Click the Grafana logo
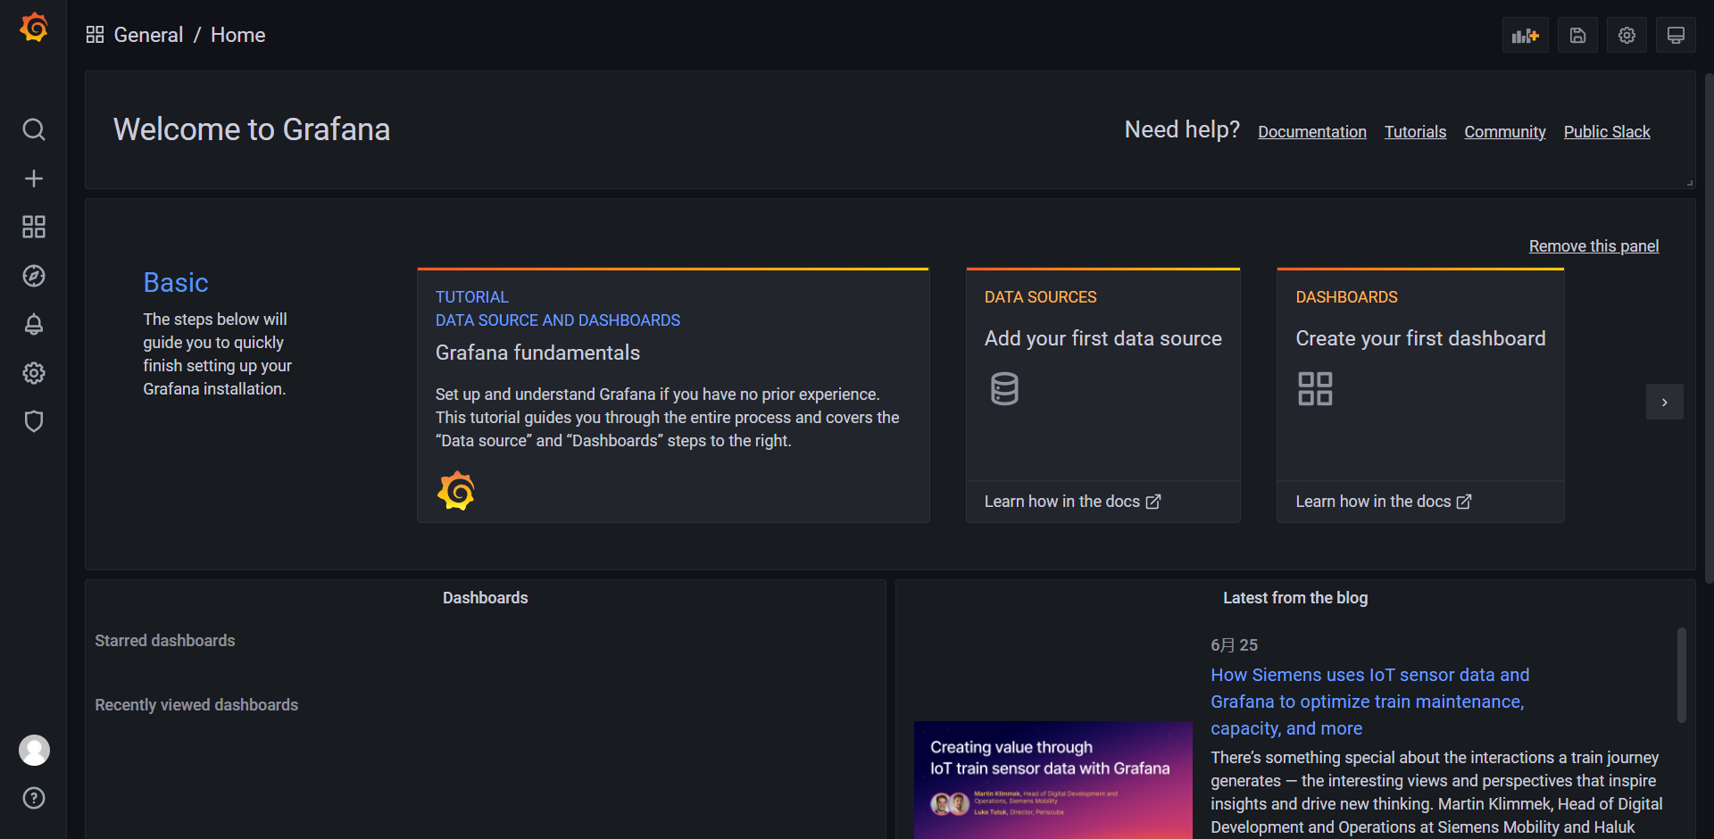The image size is (1714, 839). tap(33, 27)
